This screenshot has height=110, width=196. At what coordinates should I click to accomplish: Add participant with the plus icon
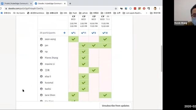coord(64,33)
